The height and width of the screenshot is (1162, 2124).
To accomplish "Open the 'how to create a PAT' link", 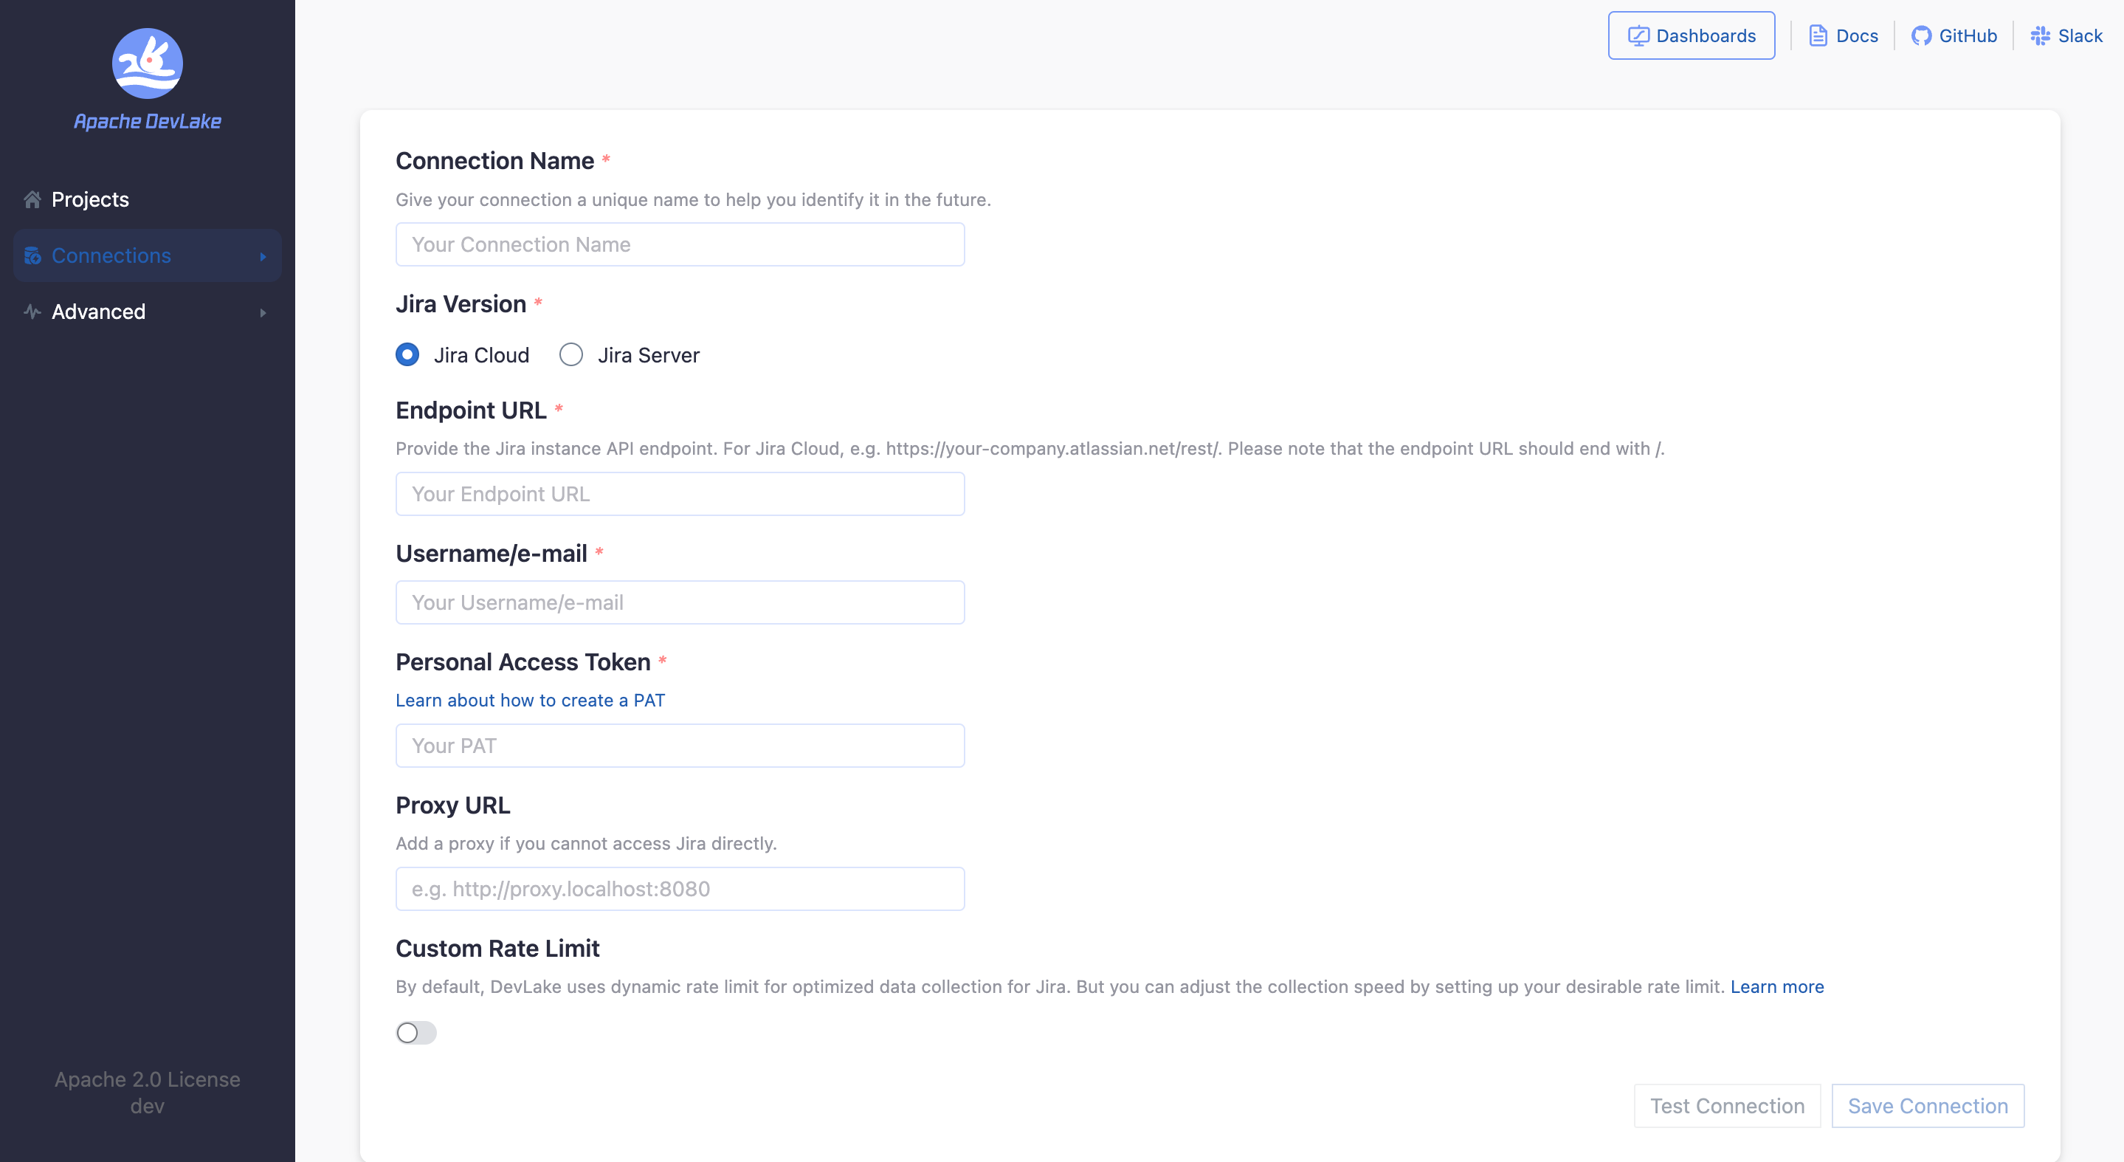I will [x=529, y=700].
